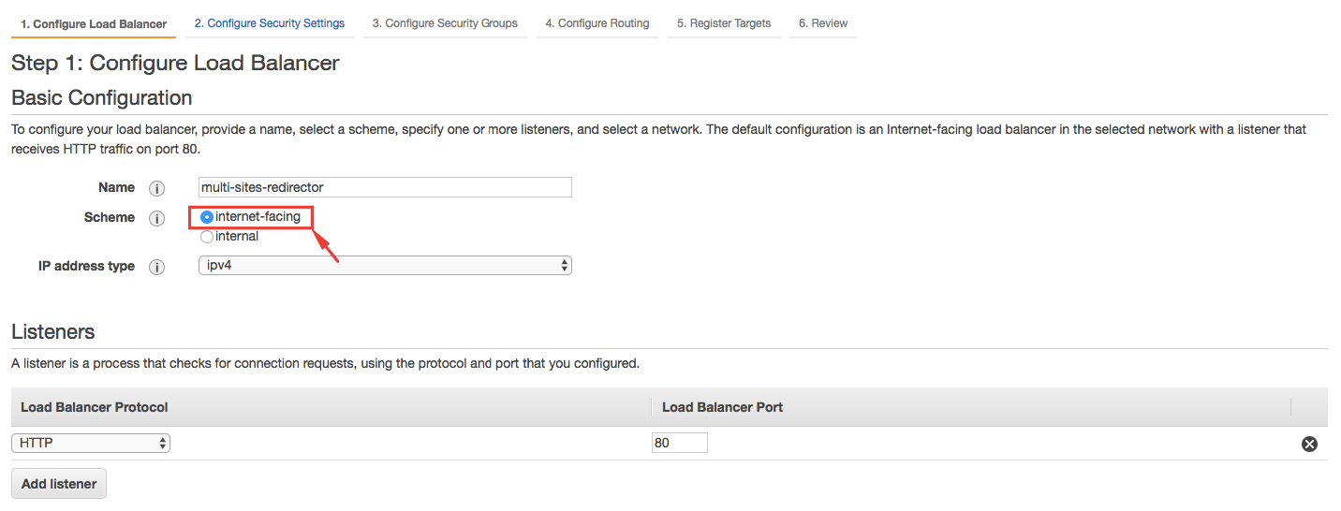1341x511 pixels.
Task: Click the info icon next to Name
Action: (x=156, y=188)
